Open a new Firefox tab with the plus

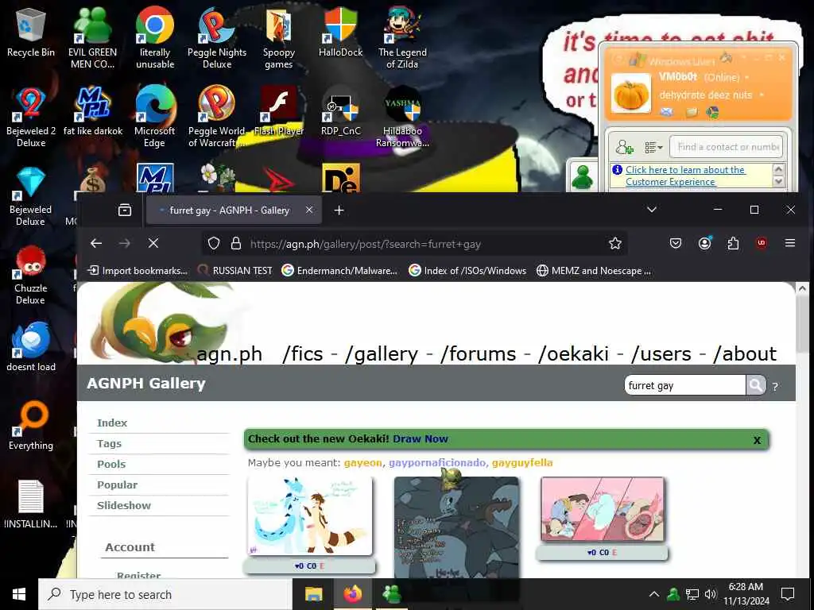click(x=339, y=210)
